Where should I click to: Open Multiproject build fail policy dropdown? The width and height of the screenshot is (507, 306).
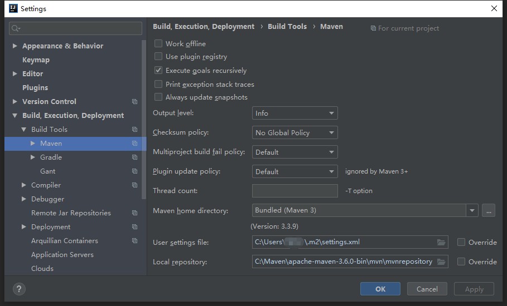[x=295, y=152]
